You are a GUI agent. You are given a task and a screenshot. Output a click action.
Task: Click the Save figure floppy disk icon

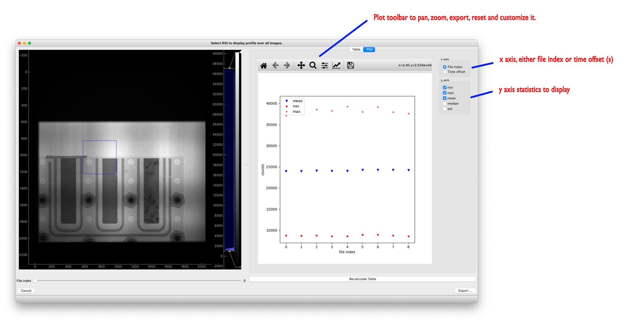click(350, 65)
